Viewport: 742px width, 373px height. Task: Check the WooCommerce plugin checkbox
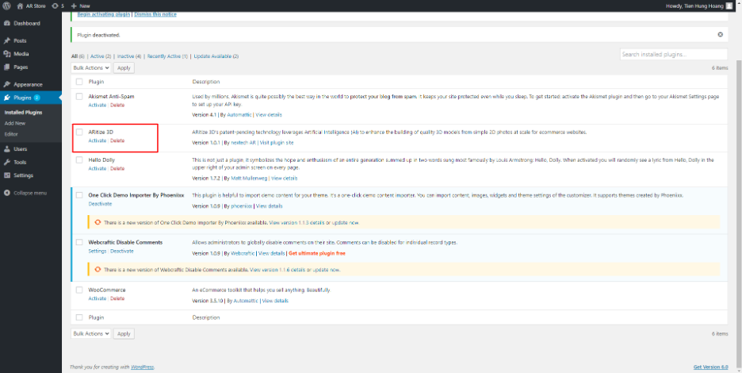79,290
